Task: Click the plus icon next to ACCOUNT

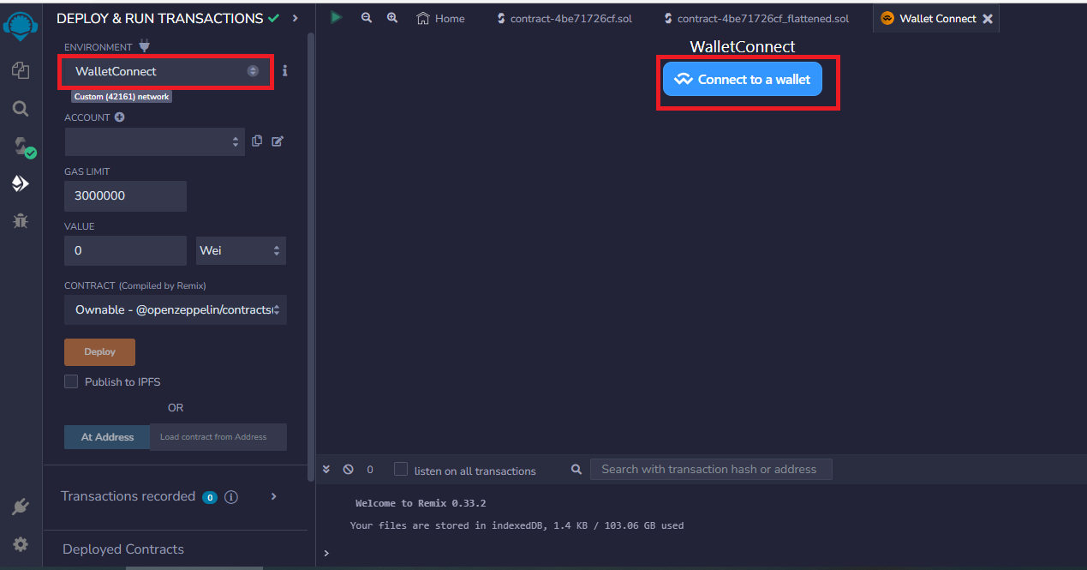Action: [x=119, y=117]
